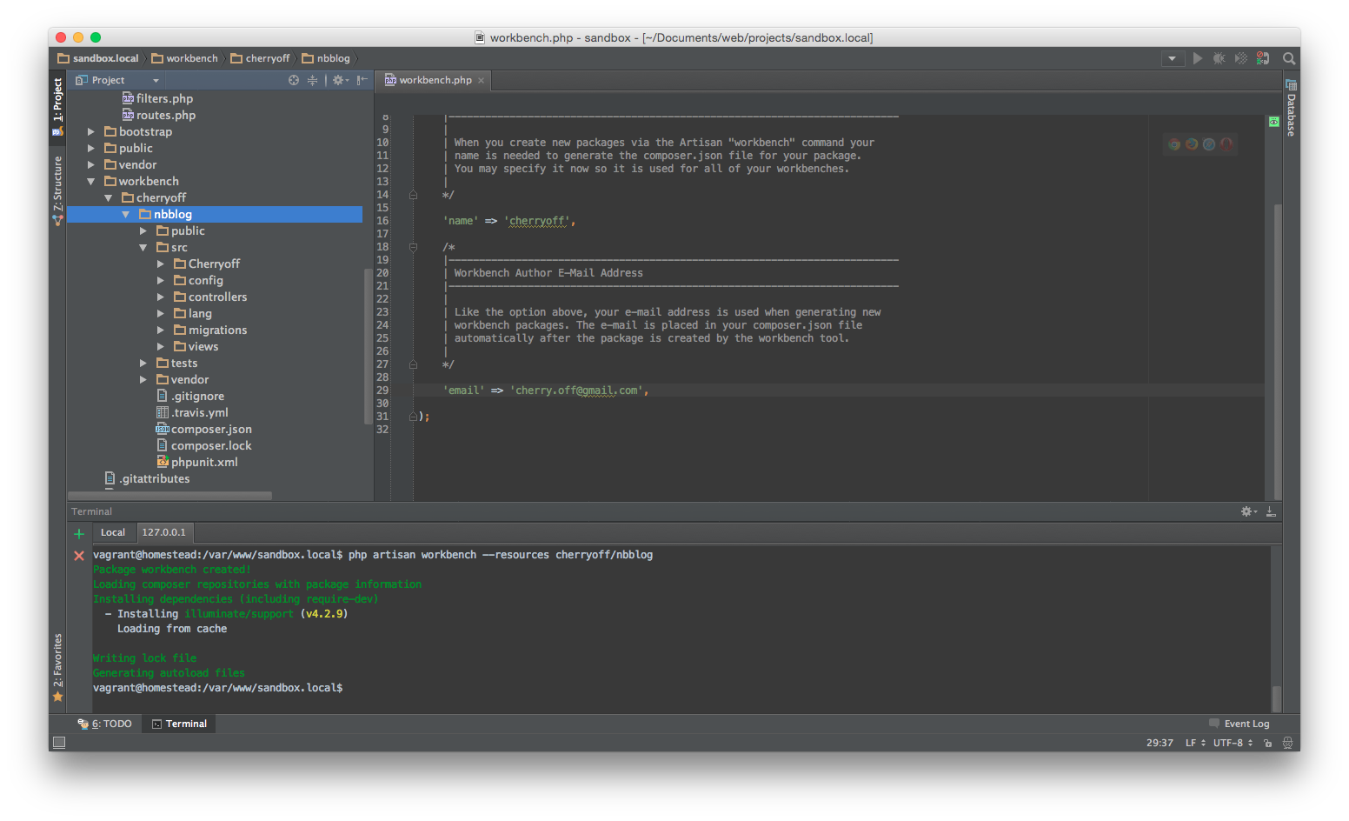This screenshot has width=1349, height=821.
Task: Hide the Terminal panel
Action: 1271,511
